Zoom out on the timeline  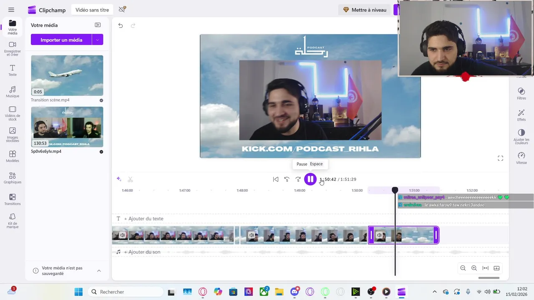(463, 268)
